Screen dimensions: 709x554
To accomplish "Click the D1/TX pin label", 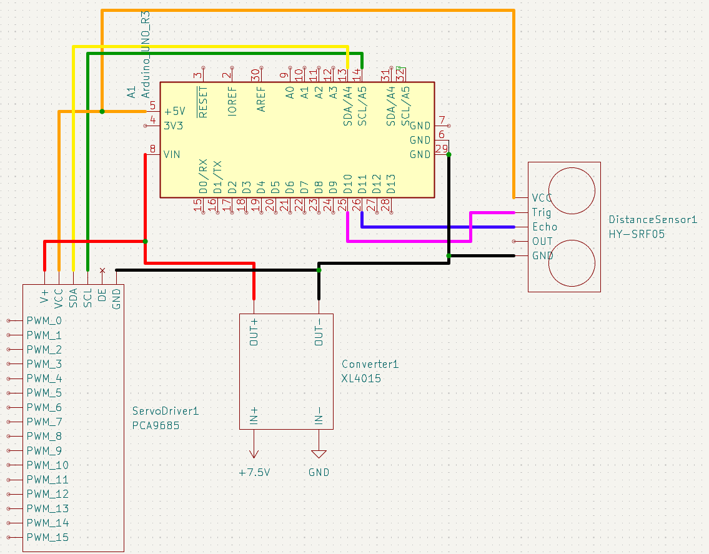I will click(217, 177).
